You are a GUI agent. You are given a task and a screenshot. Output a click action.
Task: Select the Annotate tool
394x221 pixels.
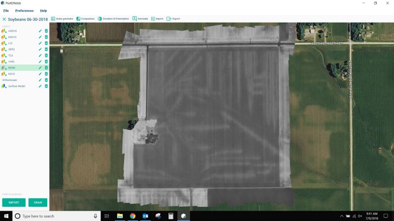click(140, 19)
